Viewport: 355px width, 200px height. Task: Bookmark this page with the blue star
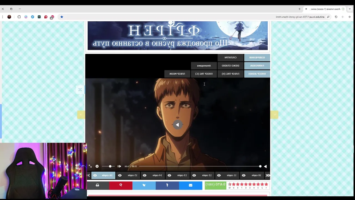[62, 17]
